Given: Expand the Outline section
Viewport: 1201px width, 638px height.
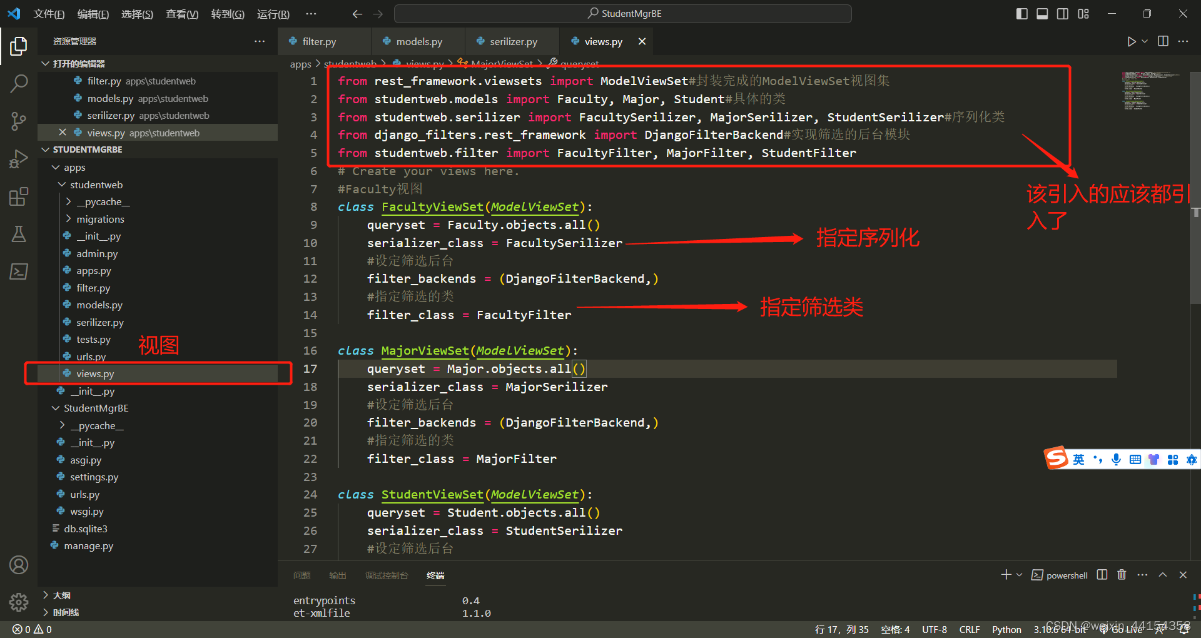Looking at the screenshot, I should click(46, 595).
